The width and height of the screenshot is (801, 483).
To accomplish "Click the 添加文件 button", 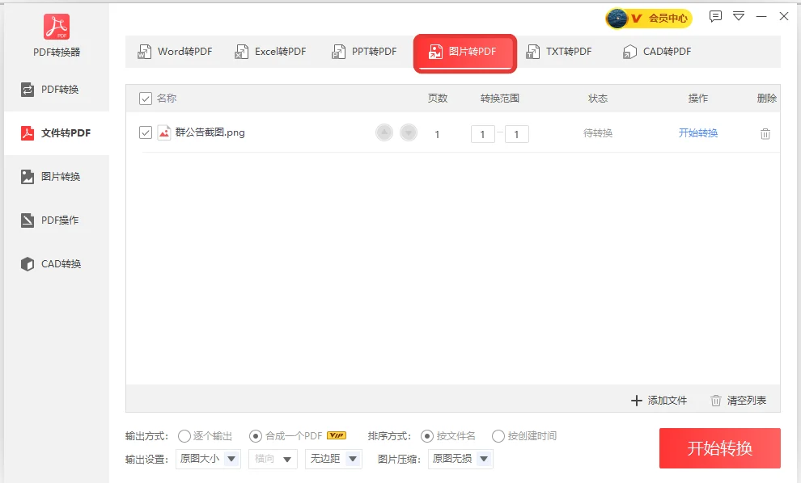I will click(x=659, y=401).
